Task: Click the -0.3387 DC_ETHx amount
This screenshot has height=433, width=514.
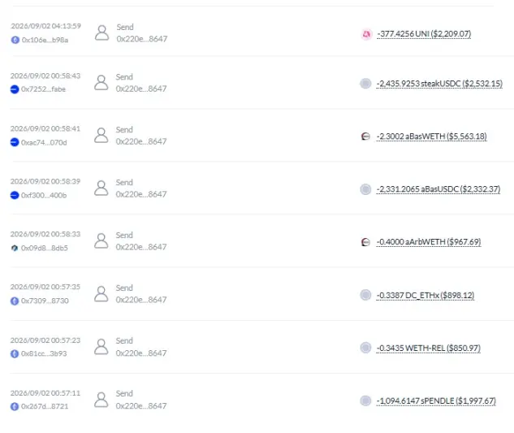Action: point(425,295)
